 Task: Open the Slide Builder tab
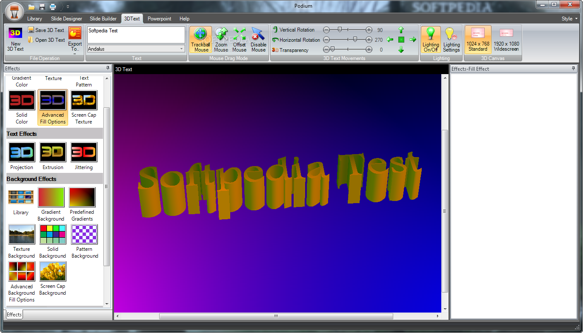[103, 19]
